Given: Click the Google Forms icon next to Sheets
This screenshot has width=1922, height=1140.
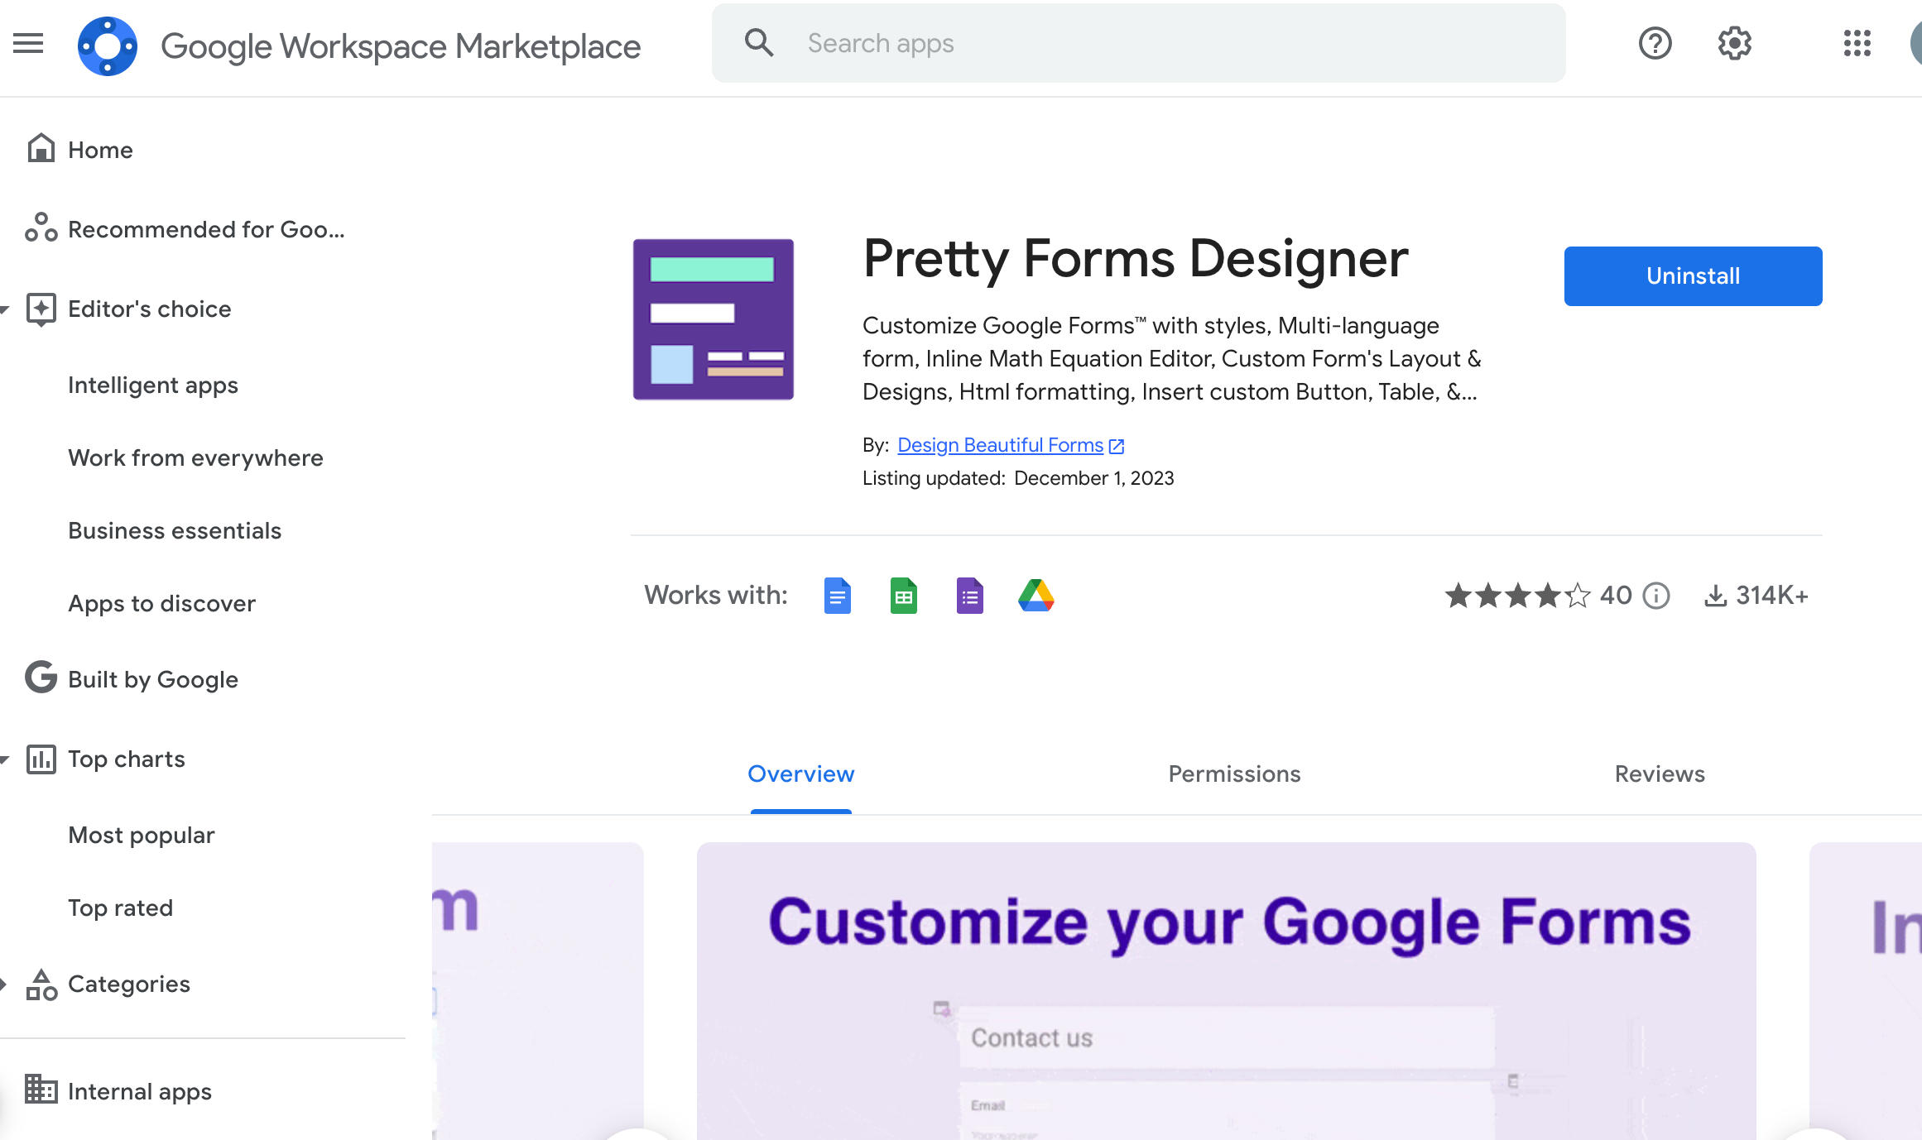Looking at the screenshot, I should click(969, 596).
